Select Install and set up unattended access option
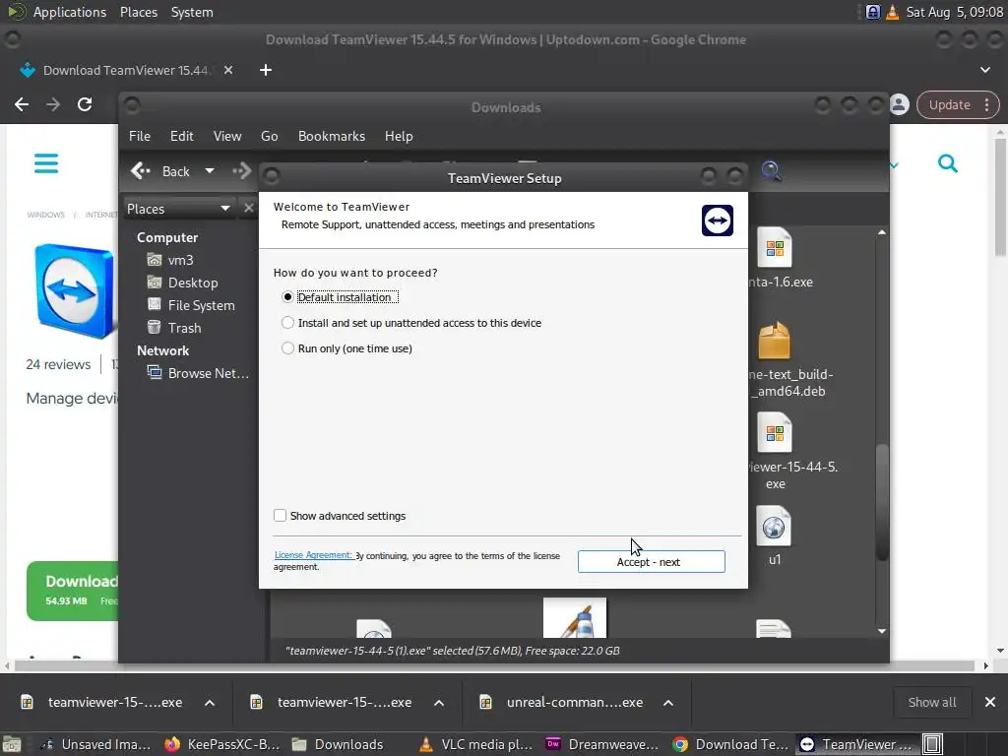 coord(287,323)
